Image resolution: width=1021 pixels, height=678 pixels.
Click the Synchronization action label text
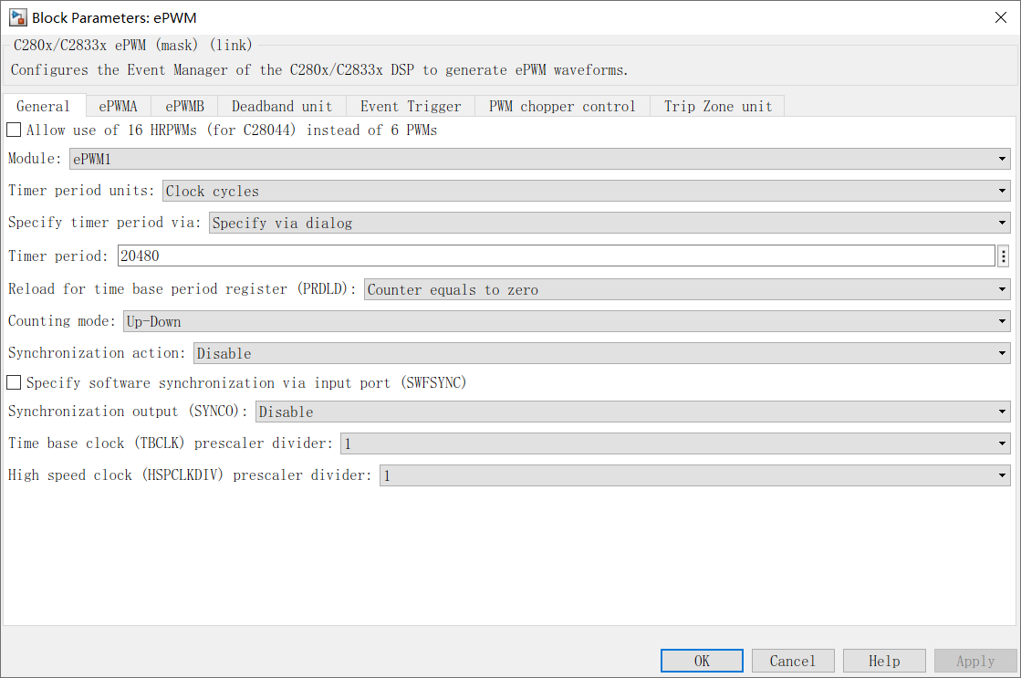(x=97, y=353)
